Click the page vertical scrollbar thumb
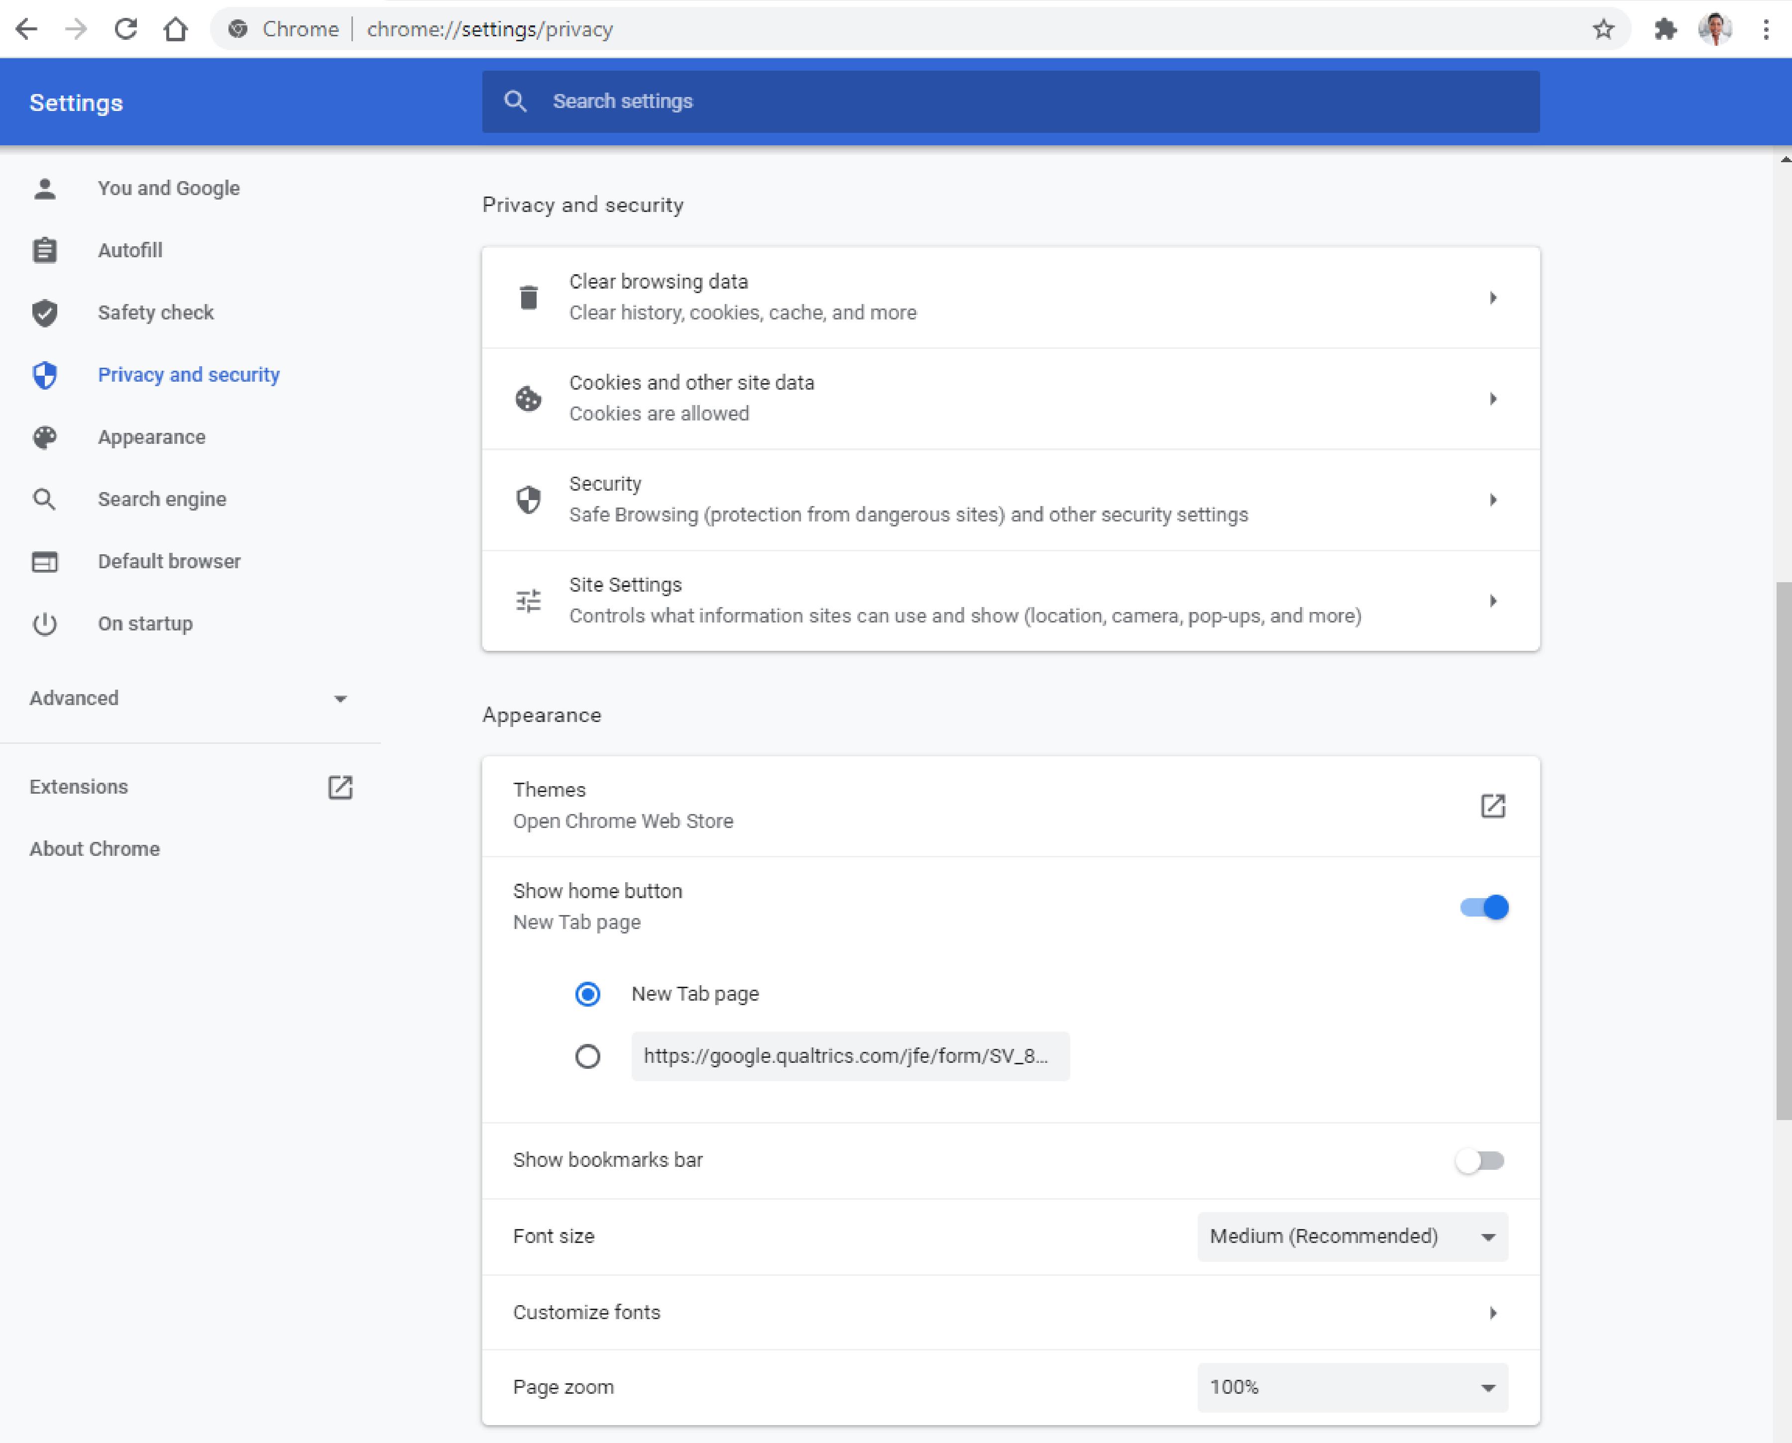This screenshot has width=1792, height=1443. [1784, 850]
